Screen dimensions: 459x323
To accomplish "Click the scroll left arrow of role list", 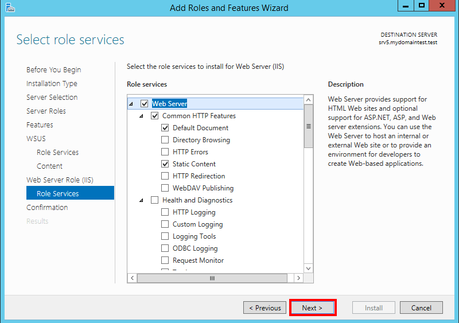I will tap(133, 278).
